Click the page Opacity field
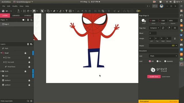Viewport: 184px width, 103px height. 173,21
